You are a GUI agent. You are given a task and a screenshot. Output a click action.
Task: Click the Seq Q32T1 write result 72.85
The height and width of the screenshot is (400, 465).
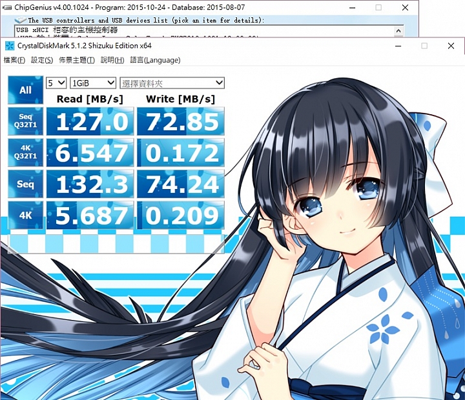tap(181, 121)
